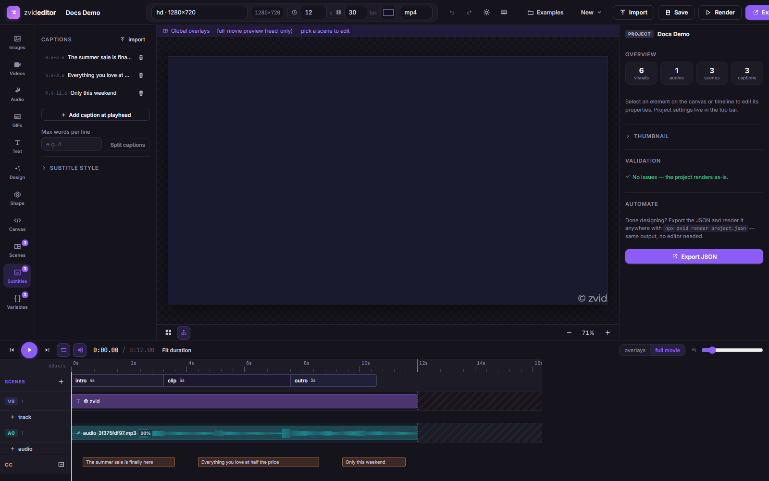
Task: Click the Import button in top bar
Action: click(633, 13)
